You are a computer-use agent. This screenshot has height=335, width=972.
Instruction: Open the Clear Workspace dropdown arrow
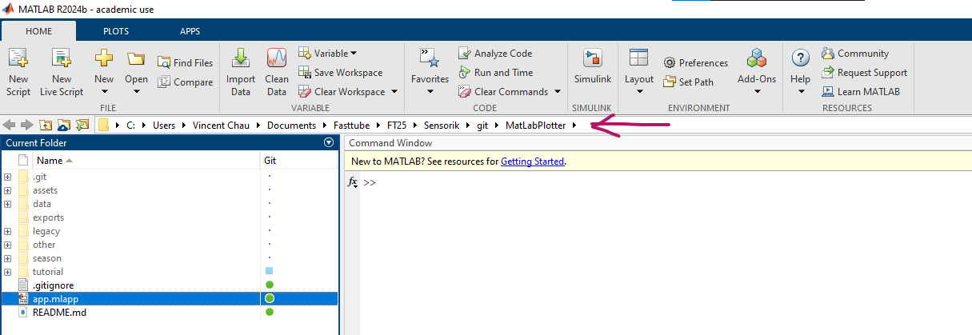pyautogui.click(x=394, y=92)
